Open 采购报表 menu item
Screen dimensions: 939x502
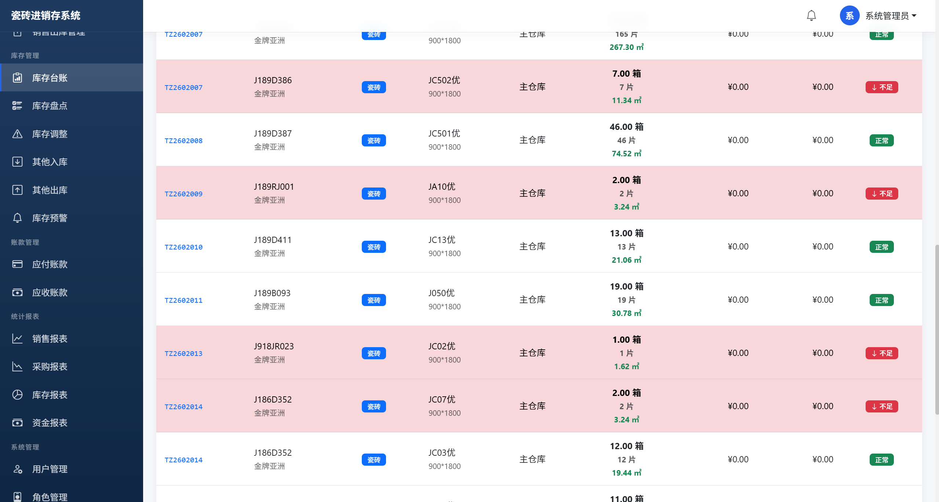click(72, 367)
